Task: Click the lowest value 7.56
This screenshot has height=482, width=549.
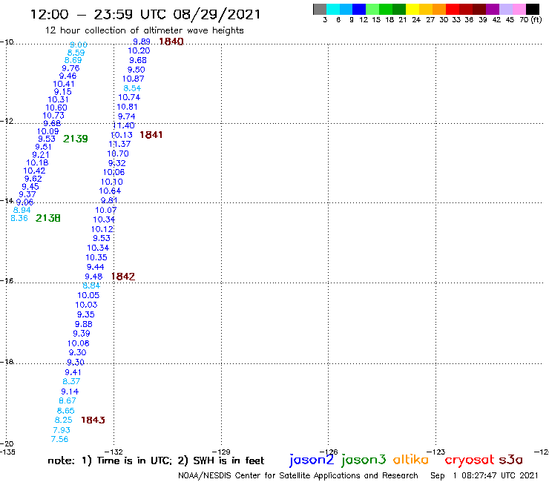Action: pyautogui.click(x=59, y=440)
